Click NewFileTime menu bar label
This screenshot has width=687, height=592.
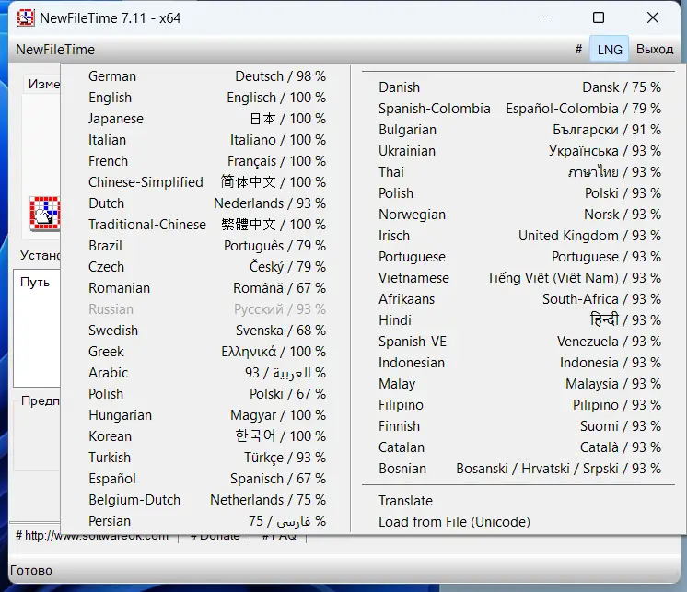click(x=55, y=50)
